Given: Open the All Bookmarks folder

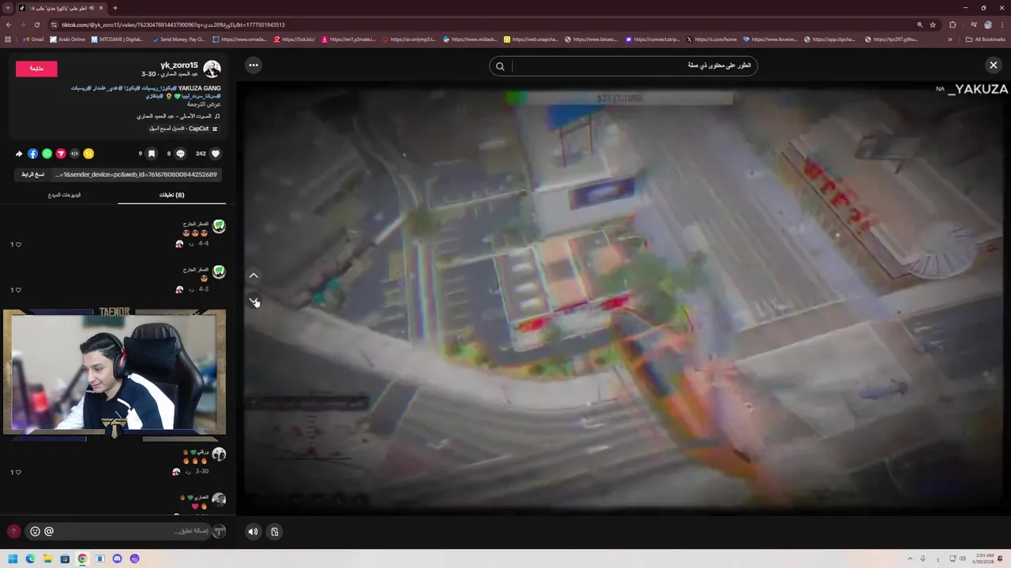Looking at the screenshot, I should click(x=985, y=39).
